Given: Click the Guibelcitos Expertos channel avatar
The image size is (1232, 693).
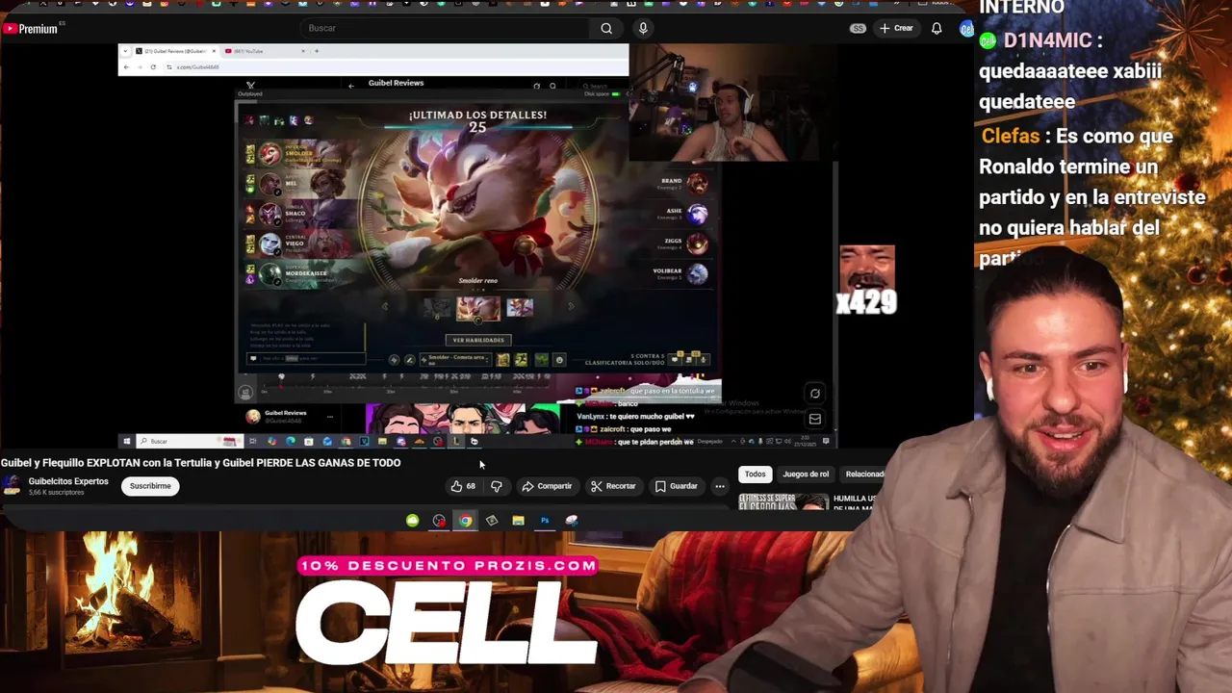Looking at the screenshot, I should (x=12, y=486).
